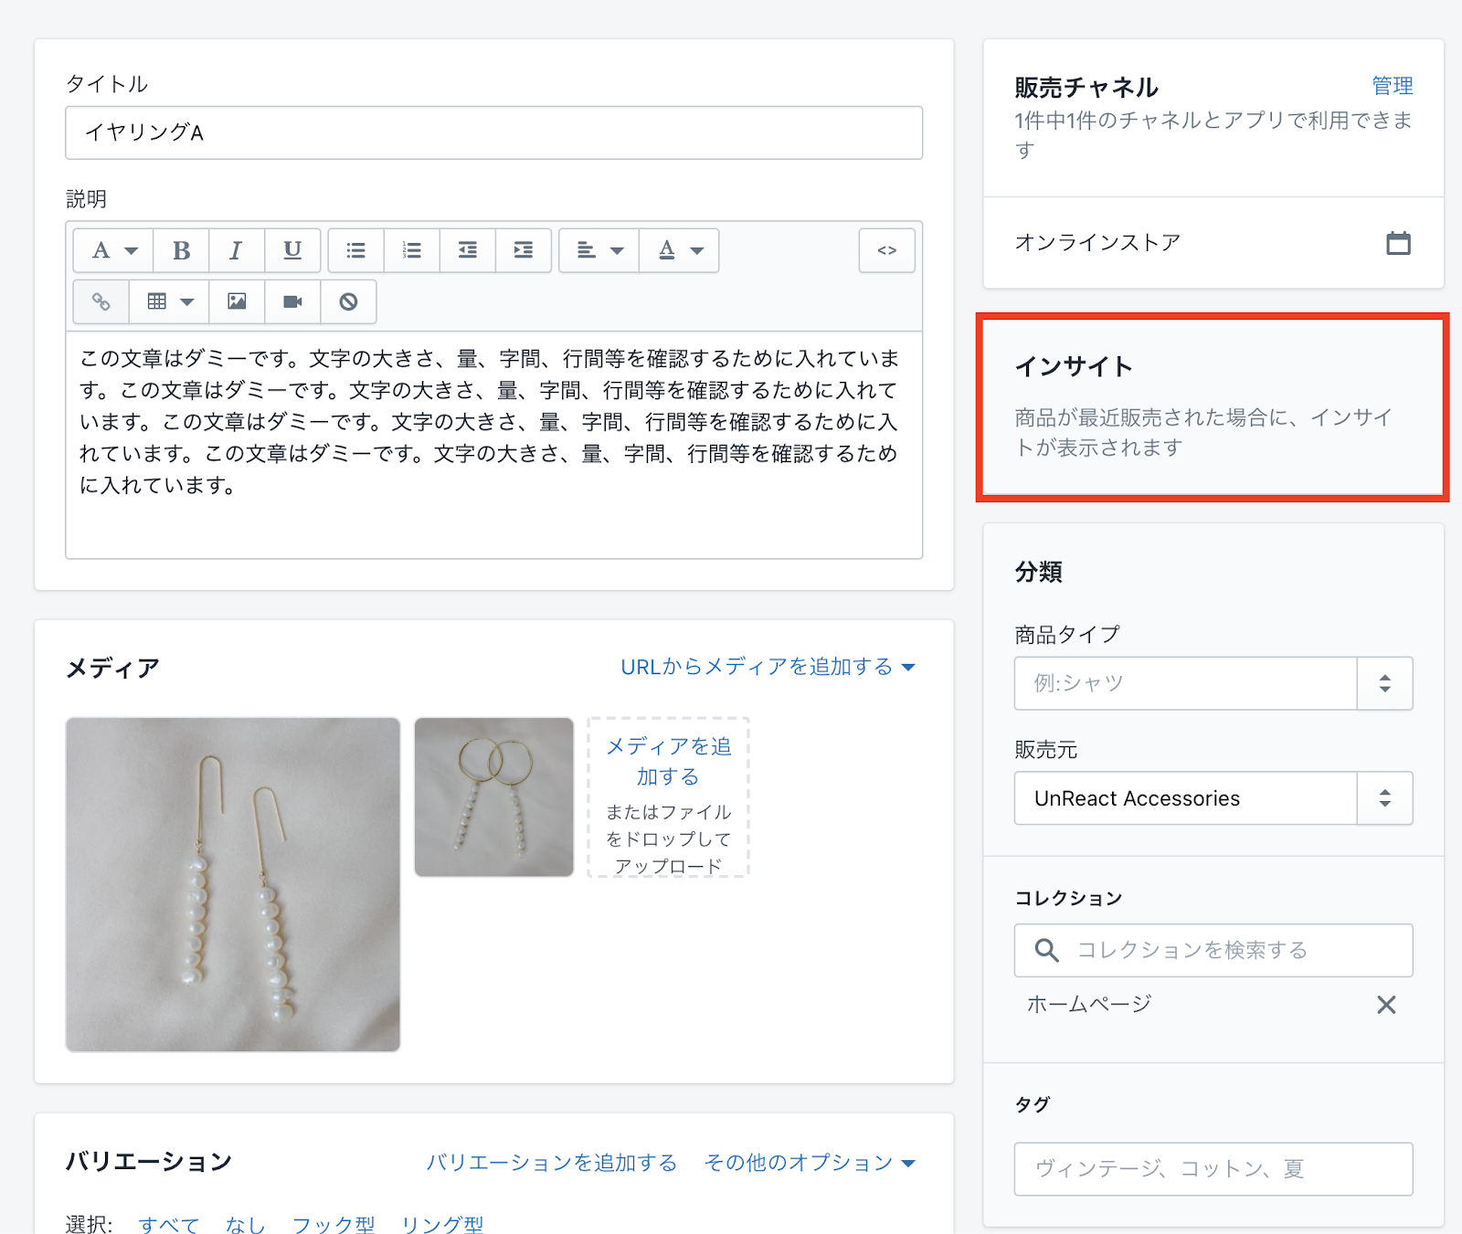Open the text color dropdown
The width and height of the screenshot is (1462, 1234).
[680, 250]
